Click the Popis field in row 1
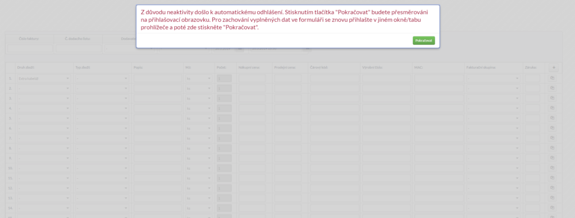 point(158,78)
